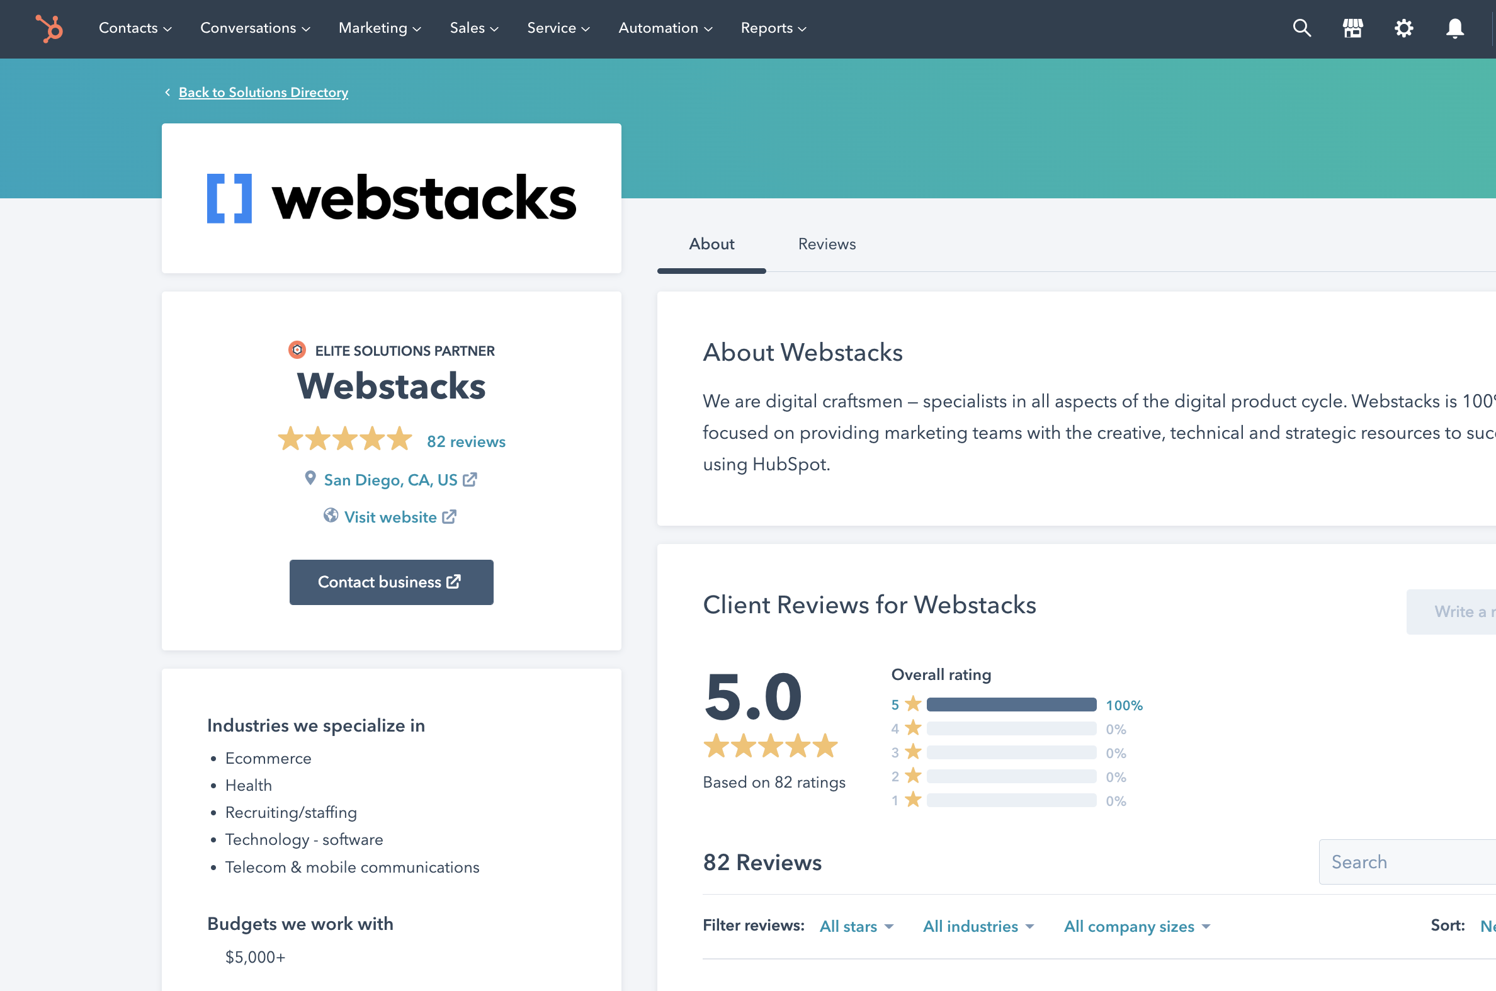This screenshot has width=1496, height=991.
Task: Click the HubSpot sprocket logo
Action: [x=48, y=28]
